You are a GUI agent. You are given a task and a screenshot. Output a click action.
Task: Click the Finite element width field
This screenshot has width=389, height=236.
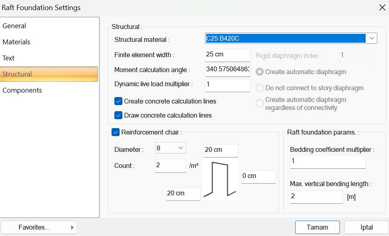click(227, 54)
